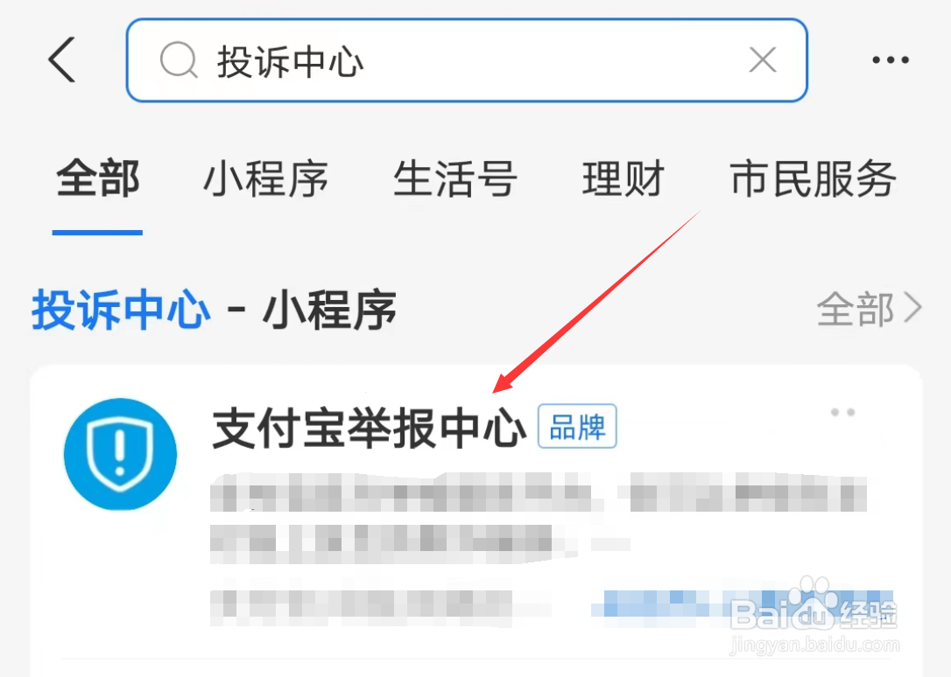Open the 理财 tab

pos(623,178)
